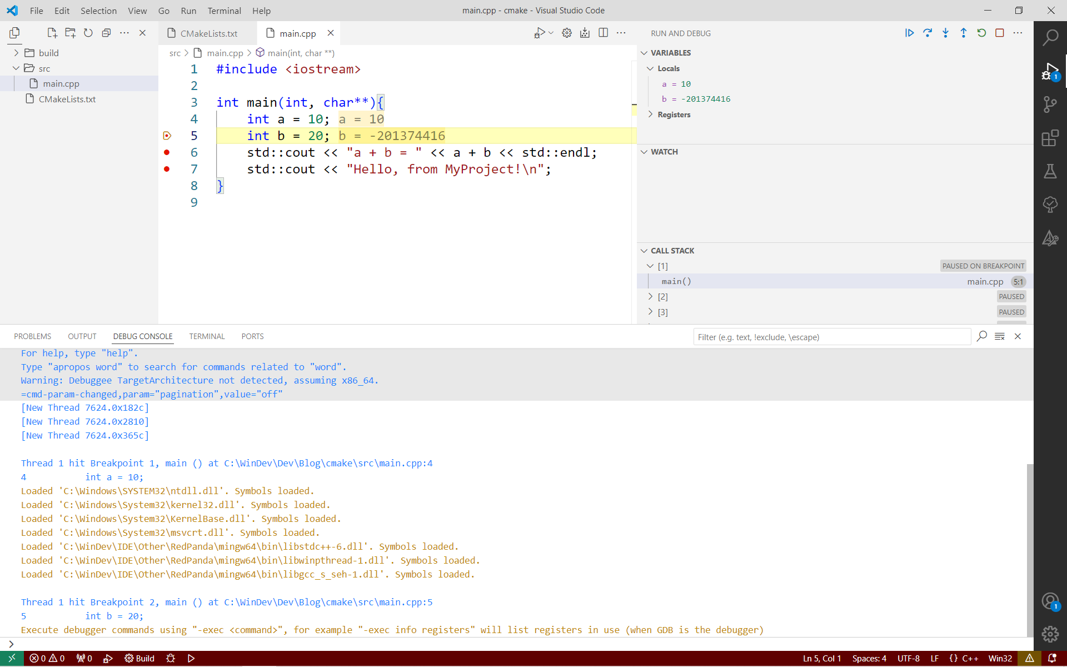The width and height of the screenshot is (1067, 667).
Task: Click the C++ language mode indicator
Action: pyautogui.click(x=970, y=658)
